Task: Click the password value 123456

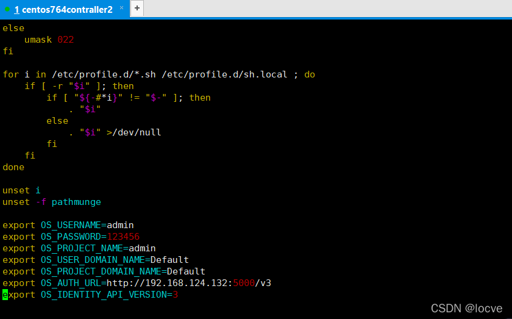Action: (x=123, y=237)
